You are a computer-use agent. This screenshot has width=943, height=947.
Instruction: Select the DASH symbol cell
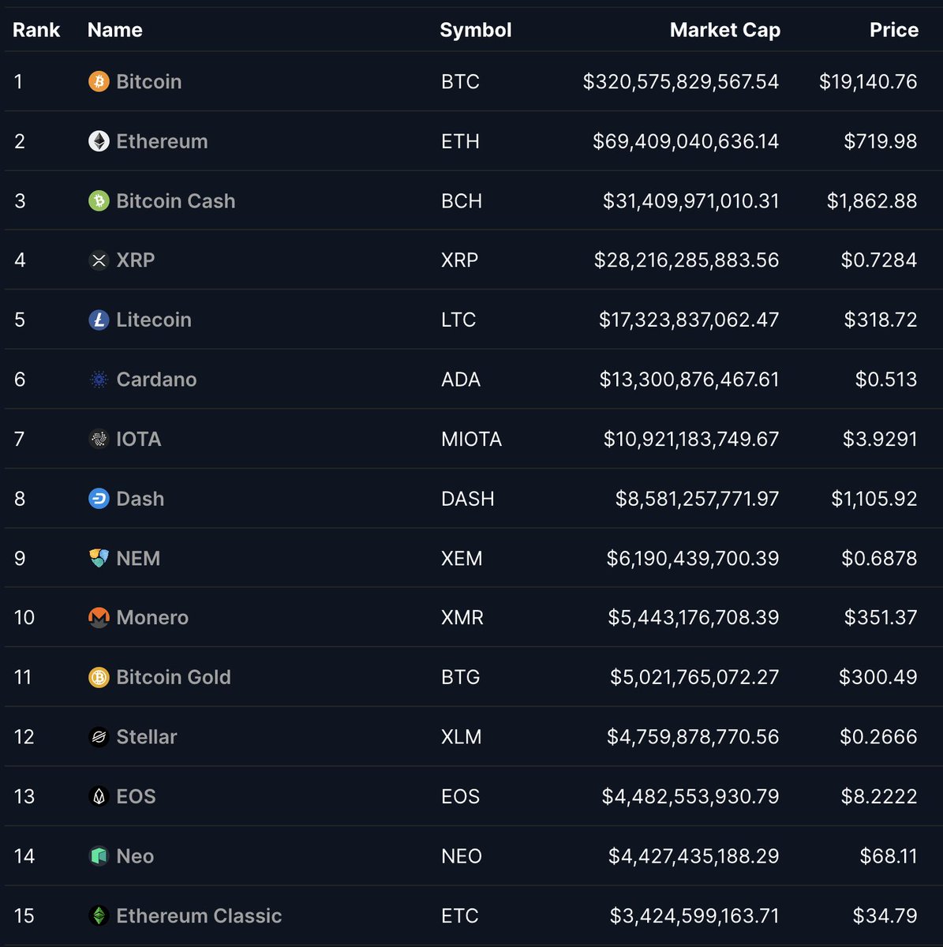tap(468, 499)
